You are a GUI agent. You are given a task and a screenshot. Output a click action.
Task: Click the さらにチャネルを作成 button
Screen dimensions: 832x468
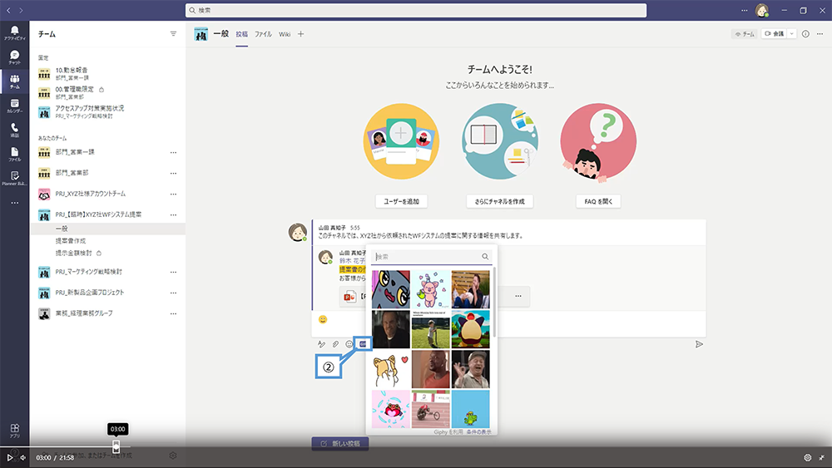tap(499, 201)
